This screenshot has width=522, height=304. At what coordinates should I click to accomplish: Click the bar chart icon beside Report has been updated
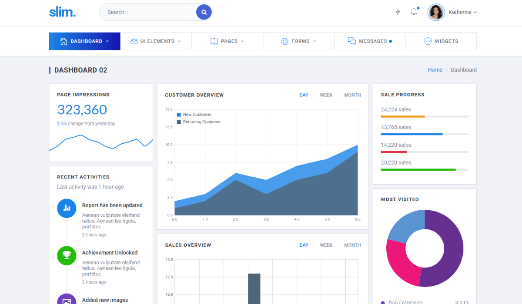tap(67, 208)
